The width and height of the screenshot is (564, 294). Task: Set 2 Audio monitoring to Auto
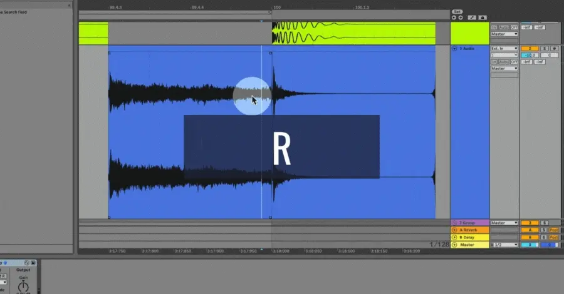(x=504, y=62)
